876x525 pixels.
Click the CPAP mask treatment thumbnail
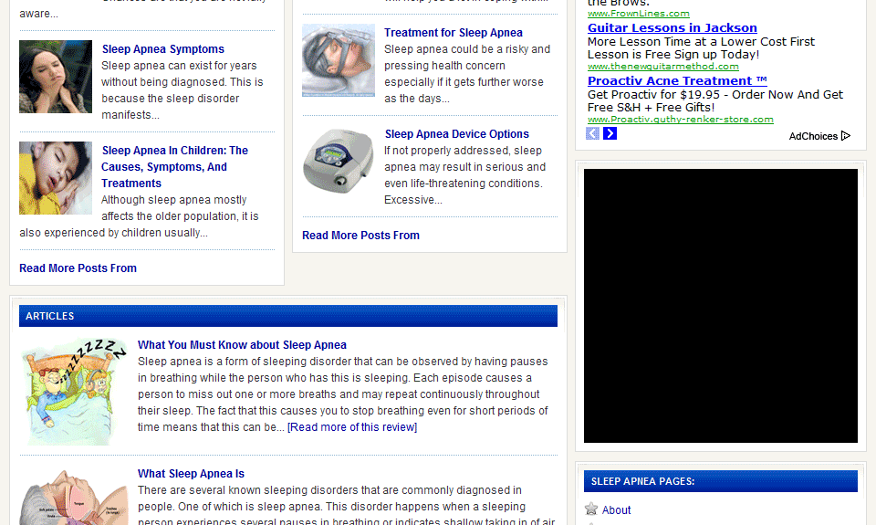(x=339, y=60)
